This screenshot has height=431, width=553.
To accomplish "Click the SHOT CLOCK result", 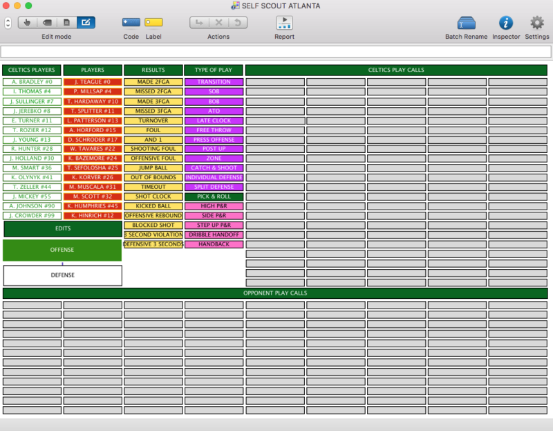I will click(x=153, y=196).
